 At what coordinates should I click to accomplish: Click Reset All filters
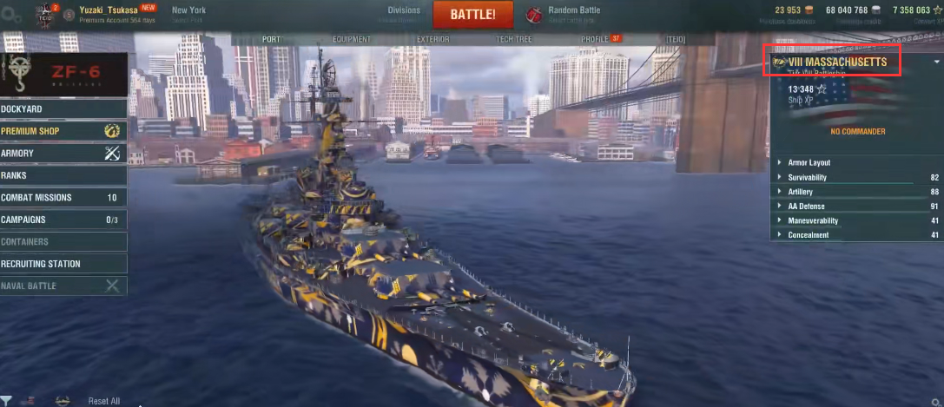click(x=104, y=401)
